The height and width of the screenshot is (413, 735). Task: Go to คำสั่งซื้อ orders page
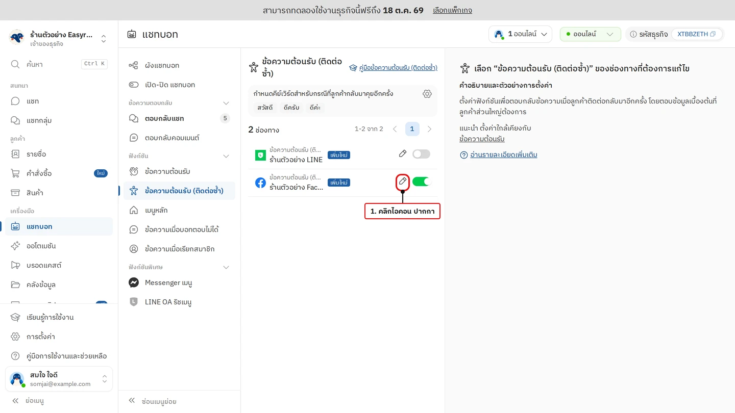(x=59, y=173)
